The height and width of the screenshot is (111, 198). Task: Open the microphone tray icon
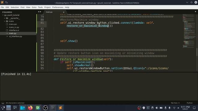point(170,108)
